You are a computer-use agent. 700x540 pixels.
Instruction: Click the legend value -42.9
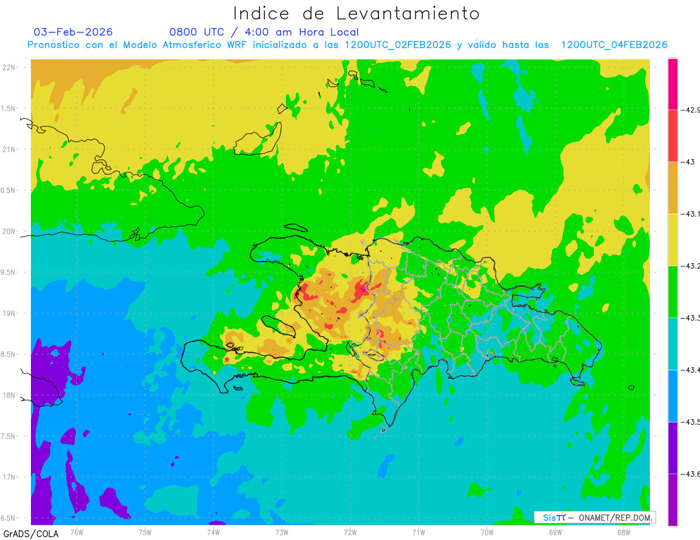pos(691,110)
